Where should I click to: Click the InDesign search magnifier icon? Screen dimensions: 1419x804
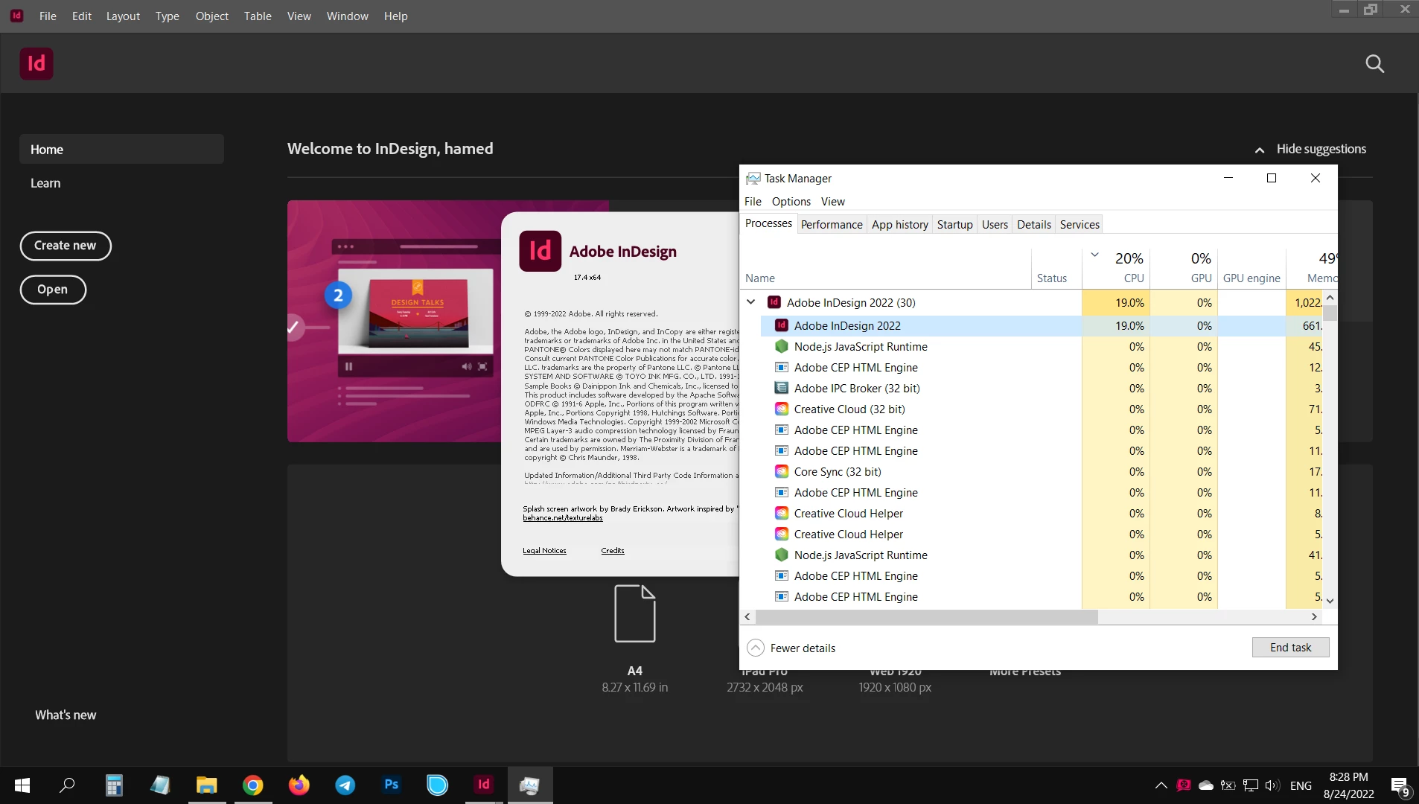click(1374, 64)
